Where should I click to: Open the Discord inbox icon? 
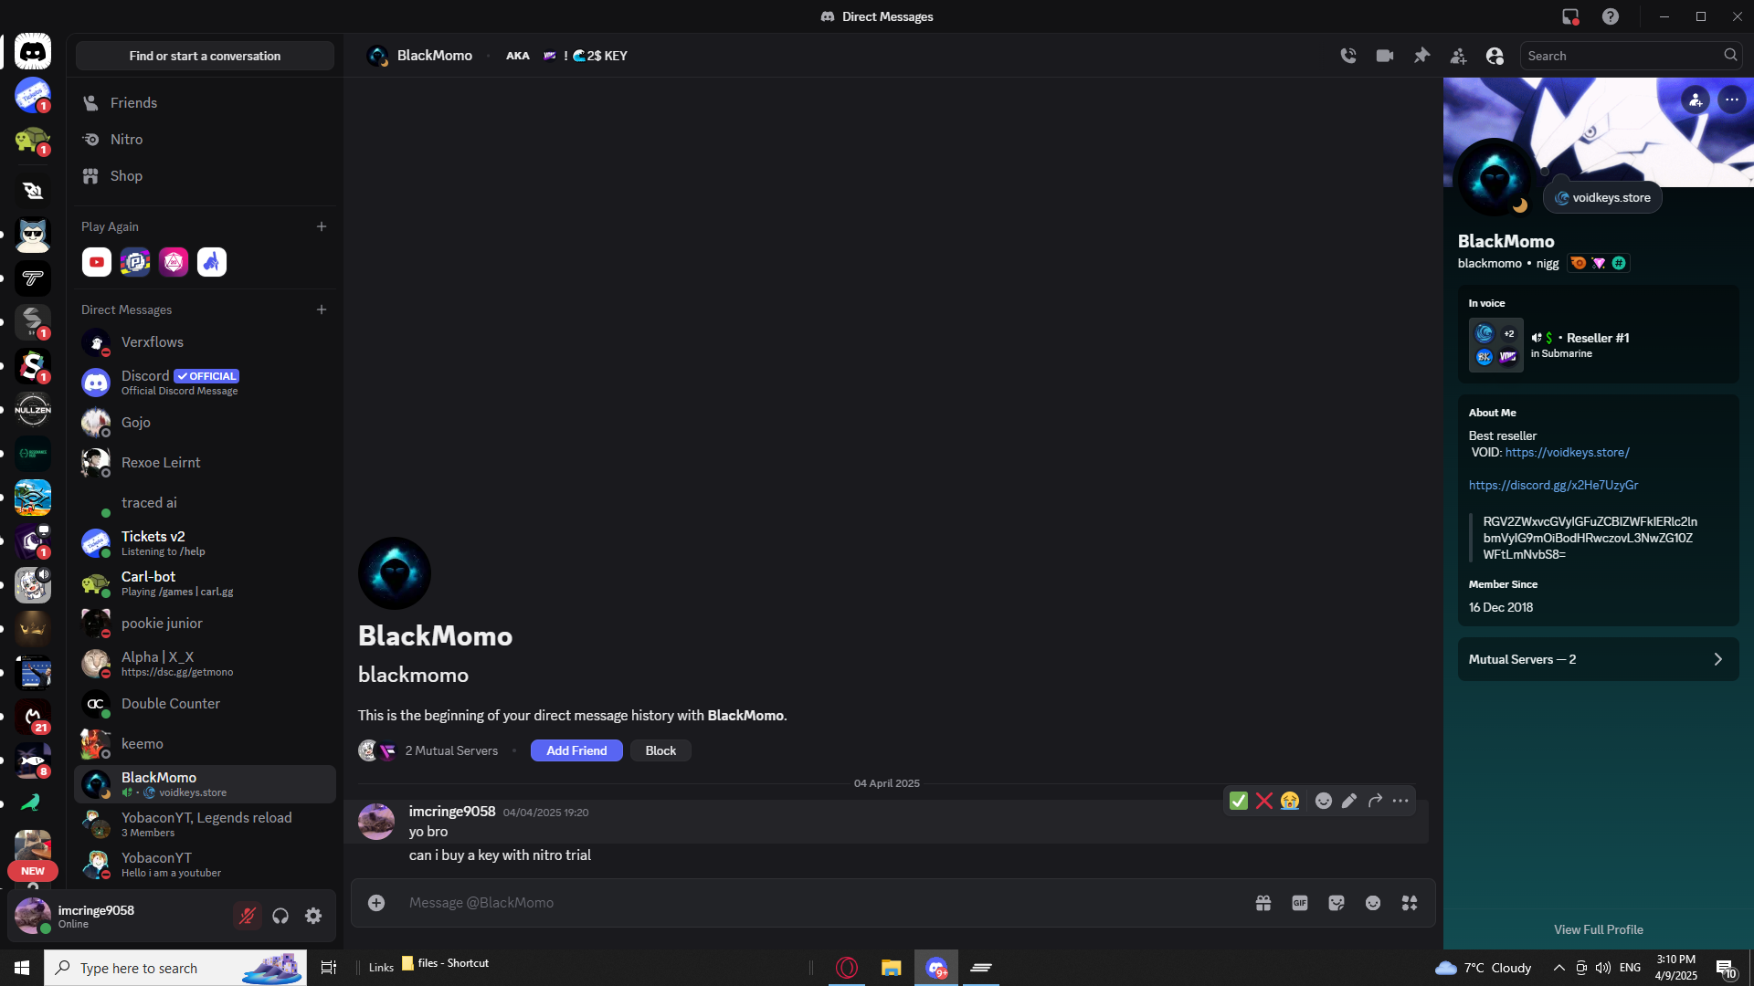pyautogui.click(x=1570, y=16)
